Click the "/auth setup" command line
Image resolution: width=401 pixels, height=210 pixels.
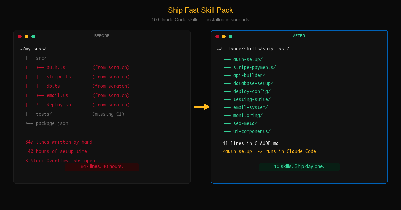tap(269, 151)
